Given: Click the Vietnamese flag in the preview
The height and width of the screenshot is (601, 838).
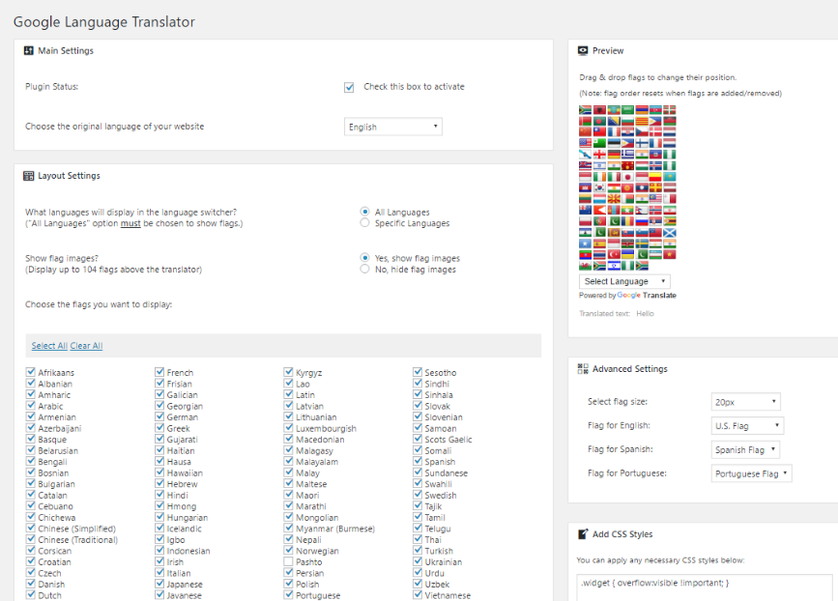Looking at the screenshot, I should pos(670,255).
